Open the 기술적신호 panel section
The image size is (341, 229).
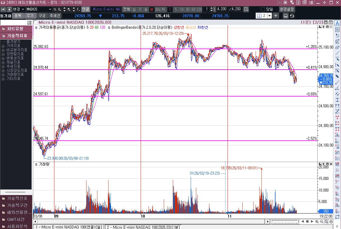[x=16, y=198]
